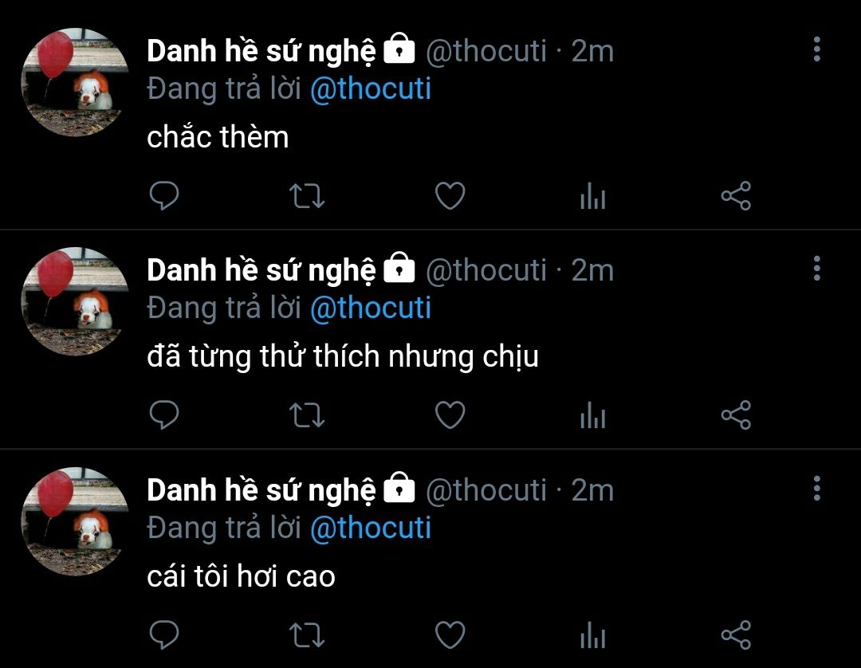Share the 'chắc thèm' tweet
The width and height of the screenshot is (861, 668).
pyautogui.click(x=736, y=195)
